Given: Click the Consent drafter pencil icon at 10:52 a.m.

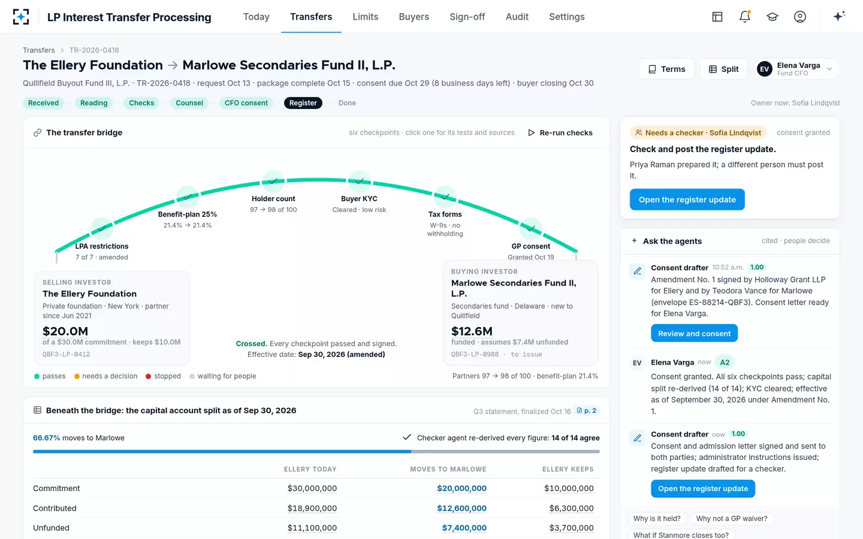Looking at the screenshot, I should coord(638,271).
